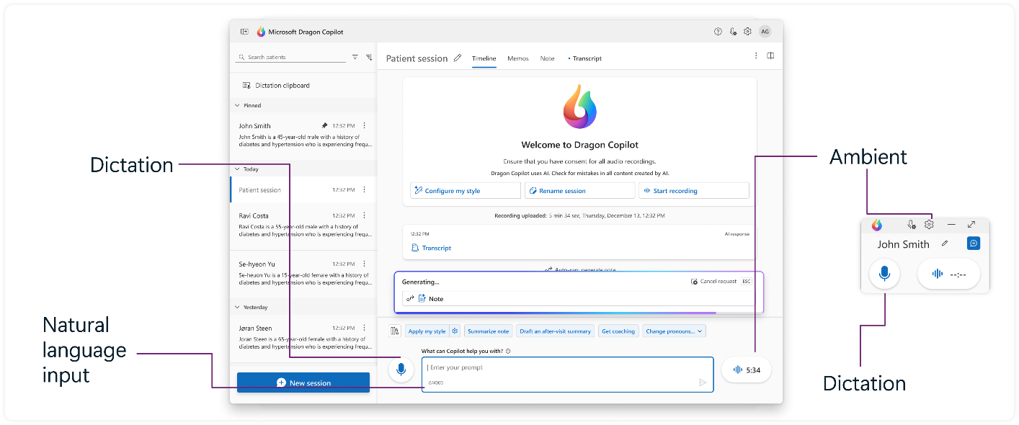Edit the Patient session name with pencil icon
Viewport: 1019px width, 425px height.
click(457, 58)
